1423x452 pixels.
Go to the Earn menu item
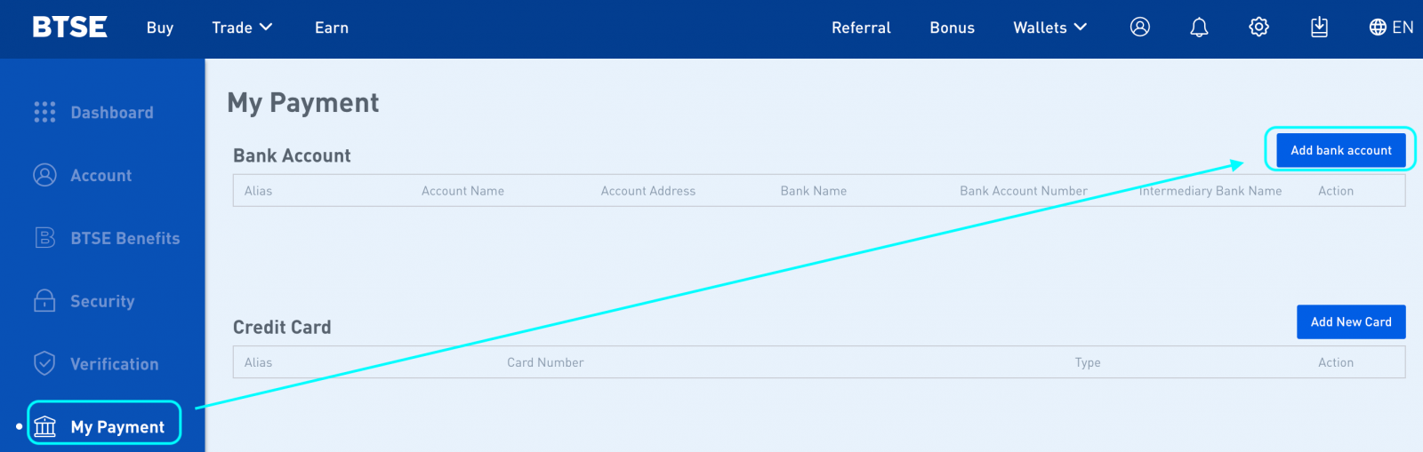[332, 28]
